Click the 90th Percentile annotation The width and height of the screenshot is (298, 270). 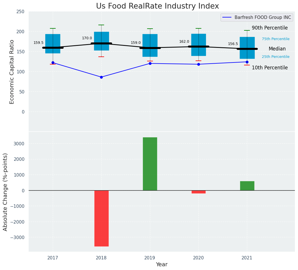coord(270,28)
